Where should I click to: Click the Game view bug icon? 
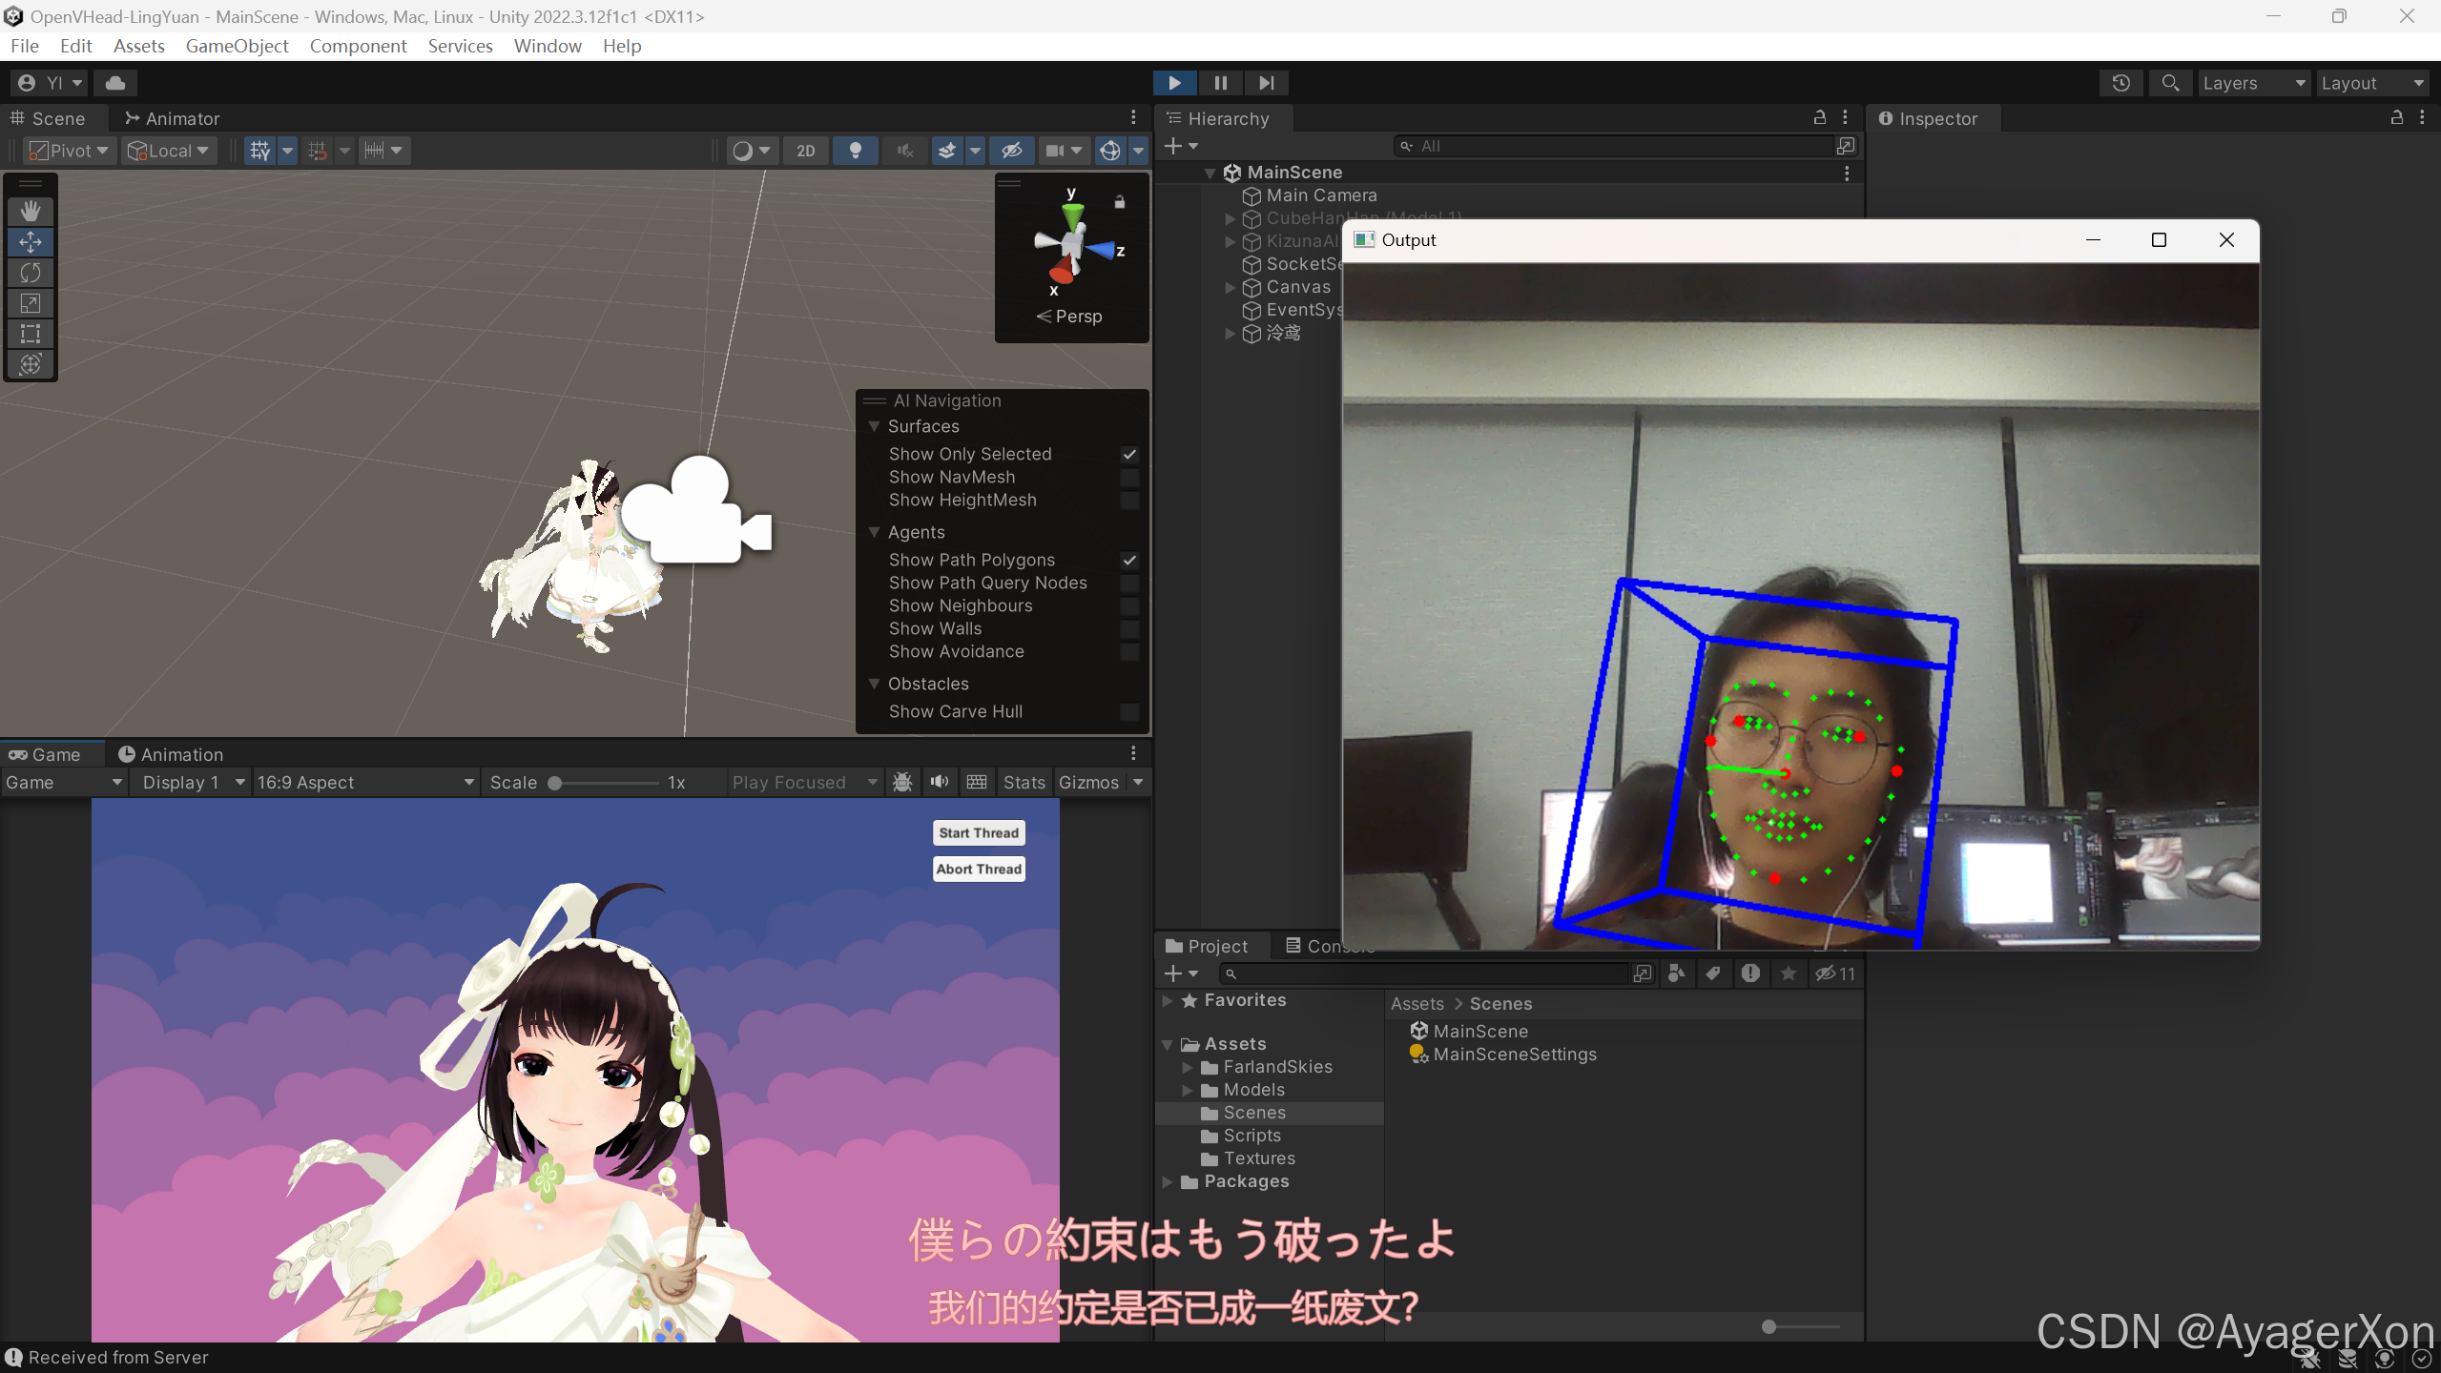point(902,783)
